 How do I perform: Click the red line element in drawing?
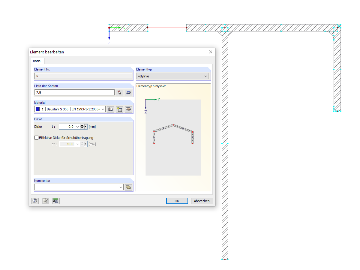167,28
